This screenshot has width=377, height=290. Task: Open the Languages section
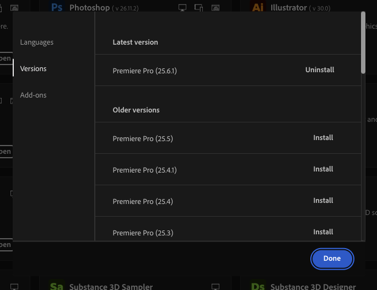point(37,42)
